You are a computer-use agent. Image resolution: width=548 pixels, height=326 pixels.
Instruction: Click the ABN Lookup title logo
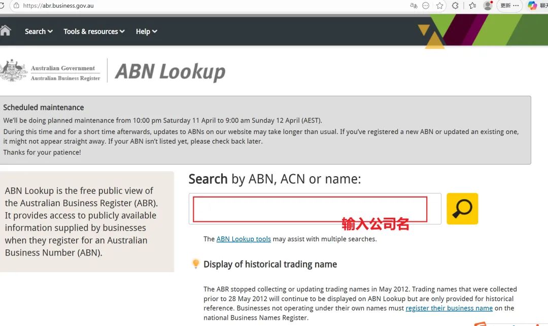click(x=170, y=72)
